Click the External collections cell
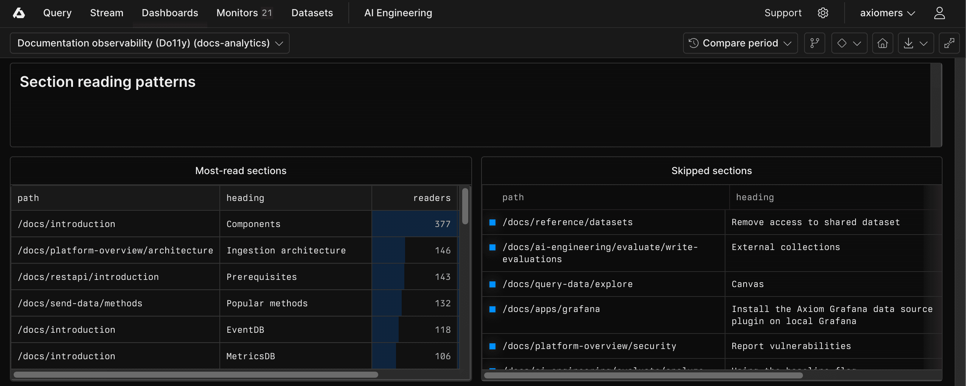 [x=833, y=253]
